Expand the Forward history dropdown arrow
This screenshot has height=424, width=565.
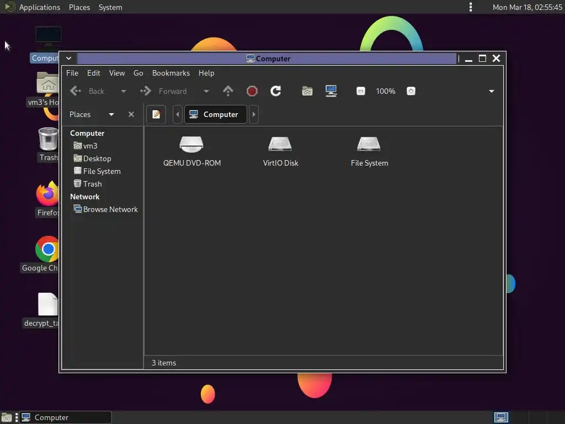point(206,91)
